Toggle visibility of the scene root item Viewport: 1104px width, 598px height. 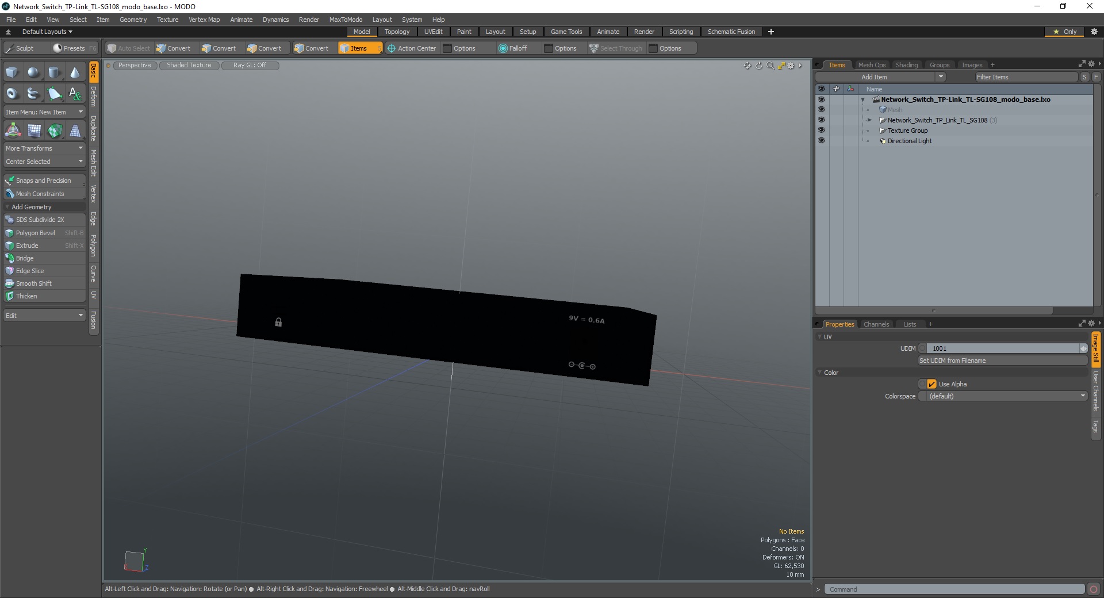[x=821, y=99]
